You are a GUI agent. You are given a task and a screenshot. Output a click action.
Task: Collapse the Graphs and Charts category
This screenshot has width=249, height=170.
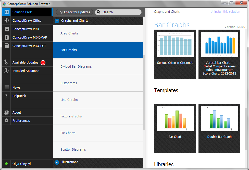click(x=57, y=21)
